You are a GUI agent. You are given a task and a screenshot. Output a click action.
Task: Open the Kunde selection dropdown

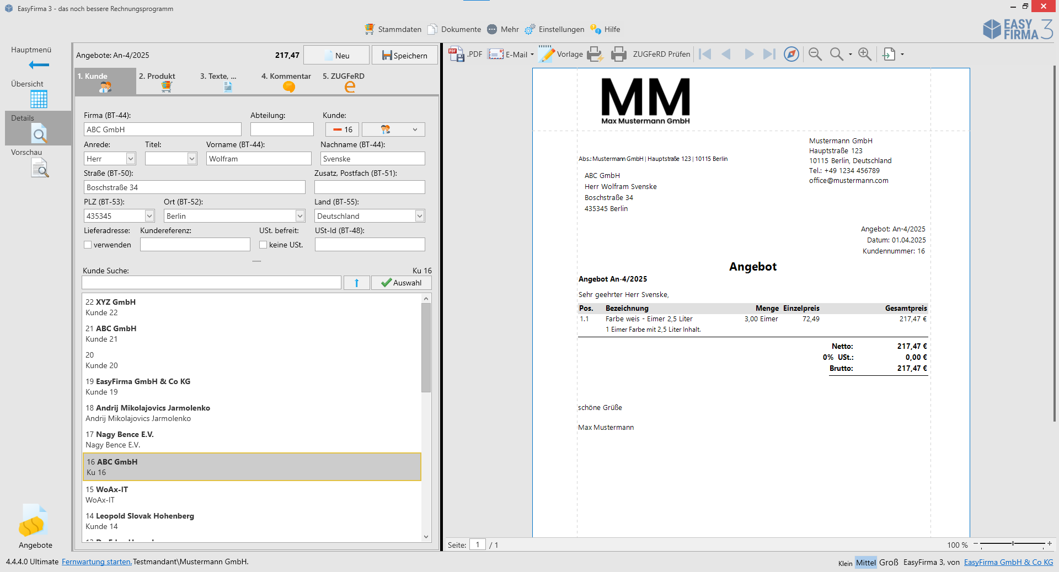coord(394,129)
